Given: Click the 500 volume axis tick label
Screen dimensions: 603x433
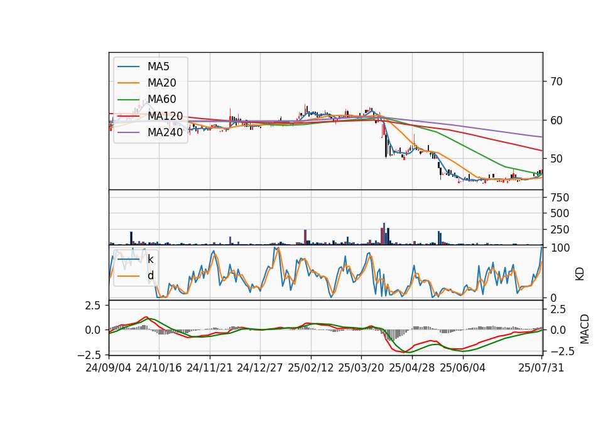Looking at the screenshot, I should pos(560,213).
